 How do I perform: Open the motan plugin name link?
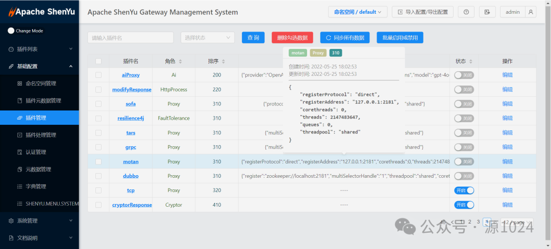[x=131, y=162]
